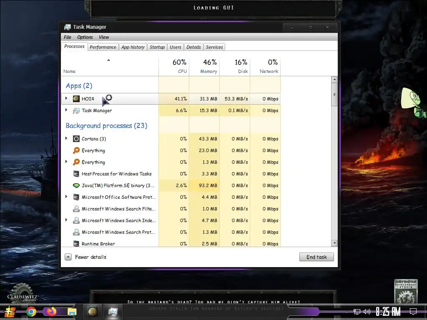Click the Host Process for Windows Tasks icon
The image size is (427, 320).
[x=76, y=174]
